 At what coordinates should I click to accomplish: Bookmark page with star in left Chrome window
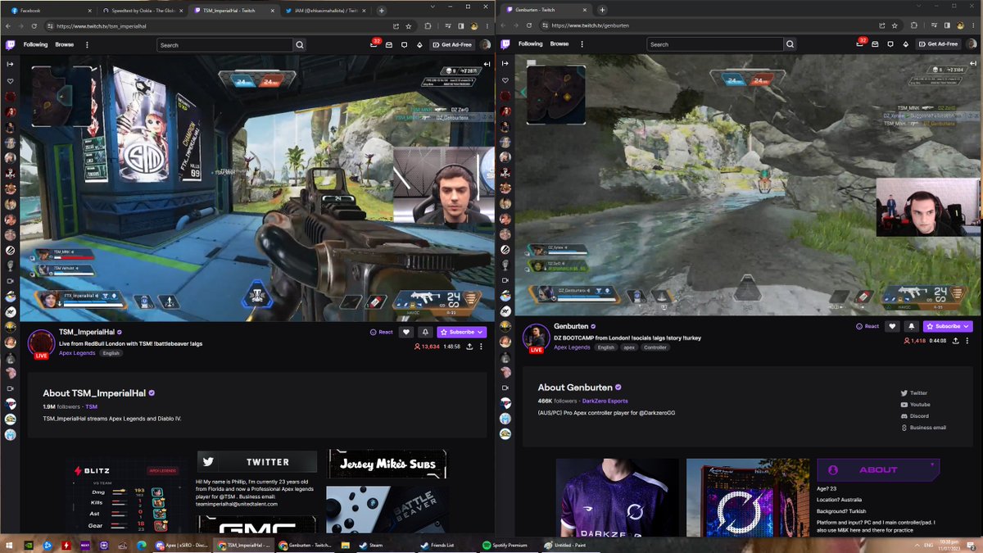pos(409,26)
